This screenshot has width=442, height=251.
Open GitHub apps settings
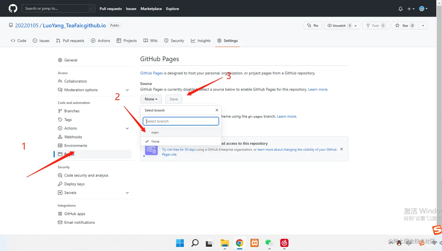point(75,214)
